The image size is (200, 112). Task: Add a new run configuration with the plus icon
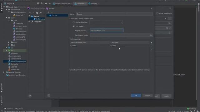tap(30, 13)
